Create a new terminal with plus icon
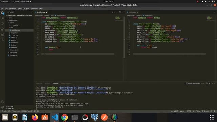This screenshot has height=122, width=217. 202,83
